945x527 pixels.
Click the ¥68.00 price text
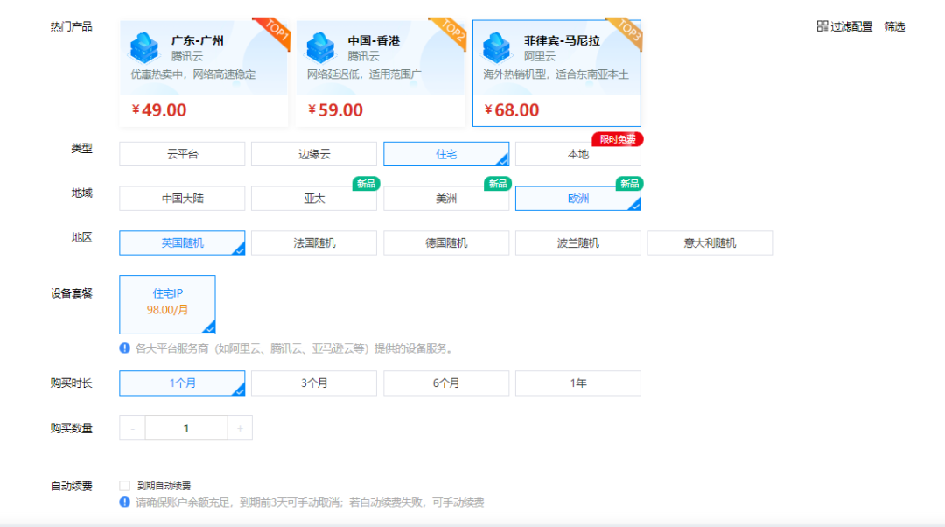pos(512,110)
